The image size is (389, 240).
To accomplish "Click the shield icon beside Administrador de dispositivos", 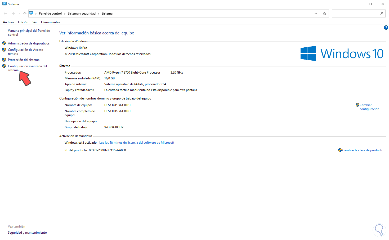I will coord(4,43).
